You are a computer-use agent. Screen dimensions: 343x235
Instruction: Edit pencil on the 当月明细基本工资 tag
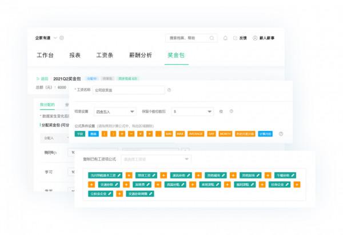click(119, 176)
